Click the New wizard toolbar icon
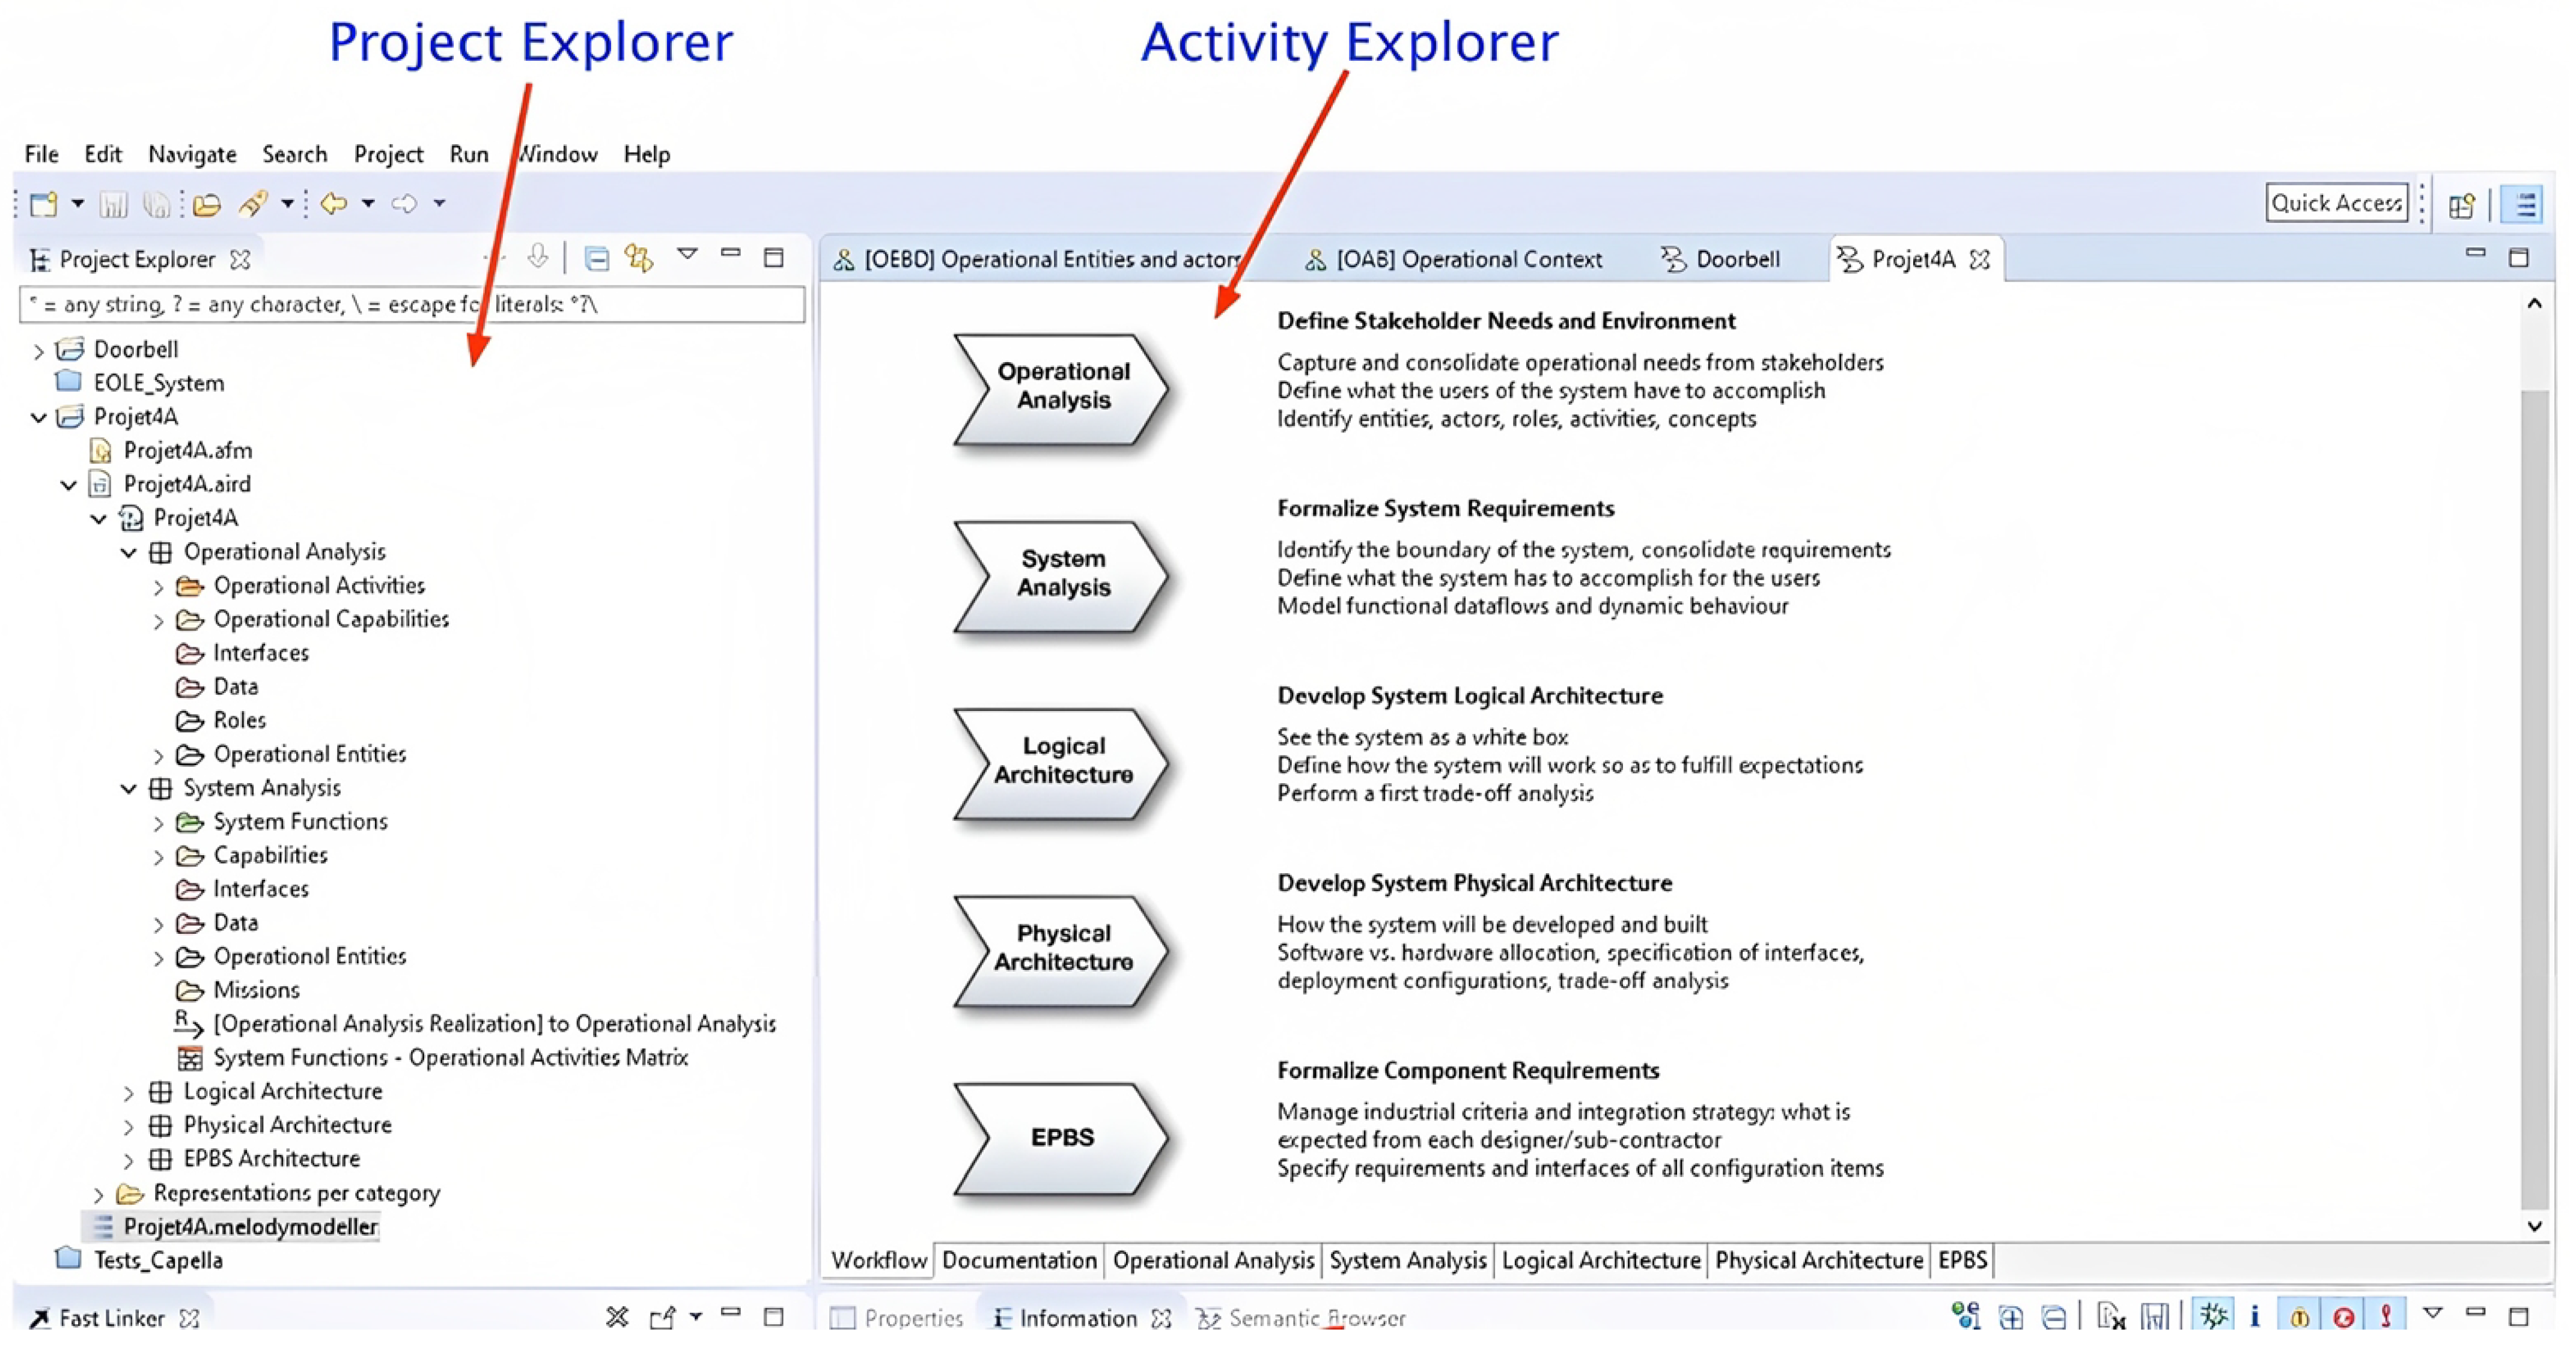The height and width of the screenshot is (1350, 2576). (x=44, y=205)
